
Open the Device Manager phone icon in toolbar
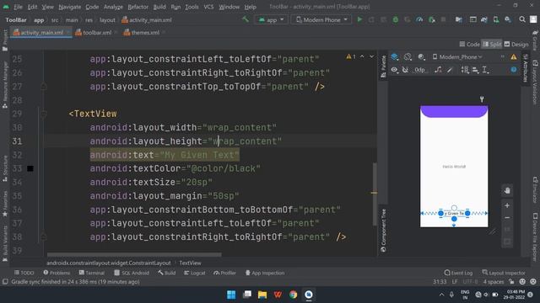(496, 19)
